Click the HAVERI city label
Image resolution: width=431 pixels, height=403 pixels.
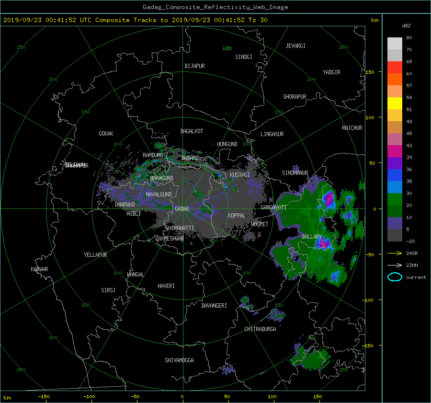[166, 286]
